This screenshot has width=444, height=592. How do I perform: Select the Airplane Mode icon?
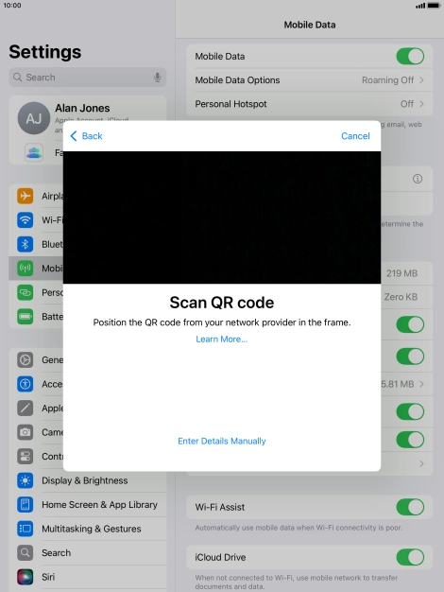coord(26,196)
